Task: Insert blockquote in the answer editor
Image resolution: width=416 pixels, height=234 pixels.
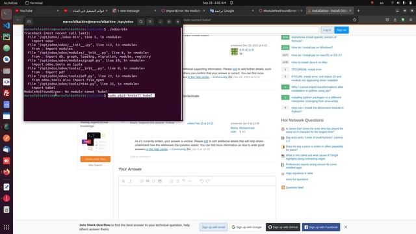Action: tap(148, 181)
